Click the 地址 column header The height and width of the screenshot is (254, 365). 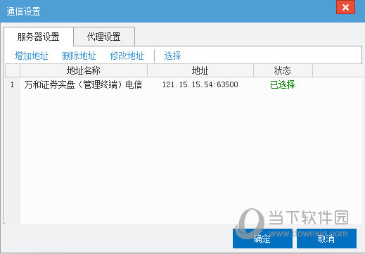pyautogui.click(x=200, y=70)
